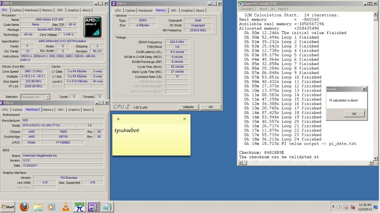The height and width of the screenshot is (213, 380).
Task: Open Caches tab in the bottom-left Mainboard CPU-Z window
Action: 17,110
